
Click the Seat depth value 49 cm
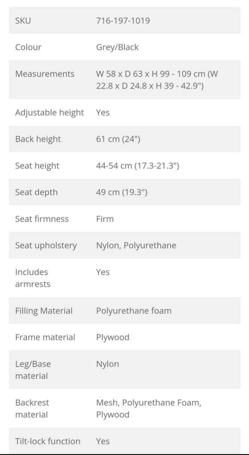pos(122,192)
